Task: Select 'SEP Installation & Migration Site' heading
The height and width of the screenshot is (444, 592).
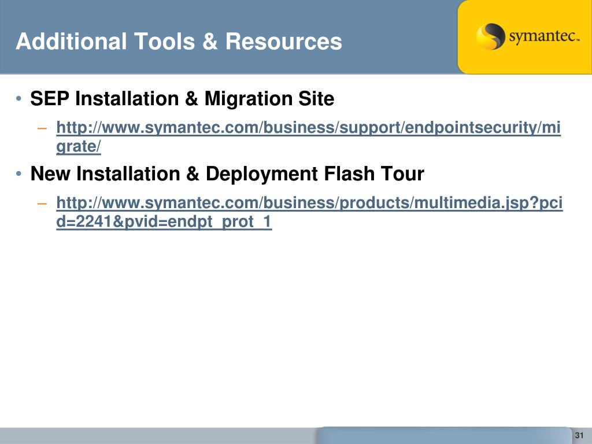Action: (182, 98)
